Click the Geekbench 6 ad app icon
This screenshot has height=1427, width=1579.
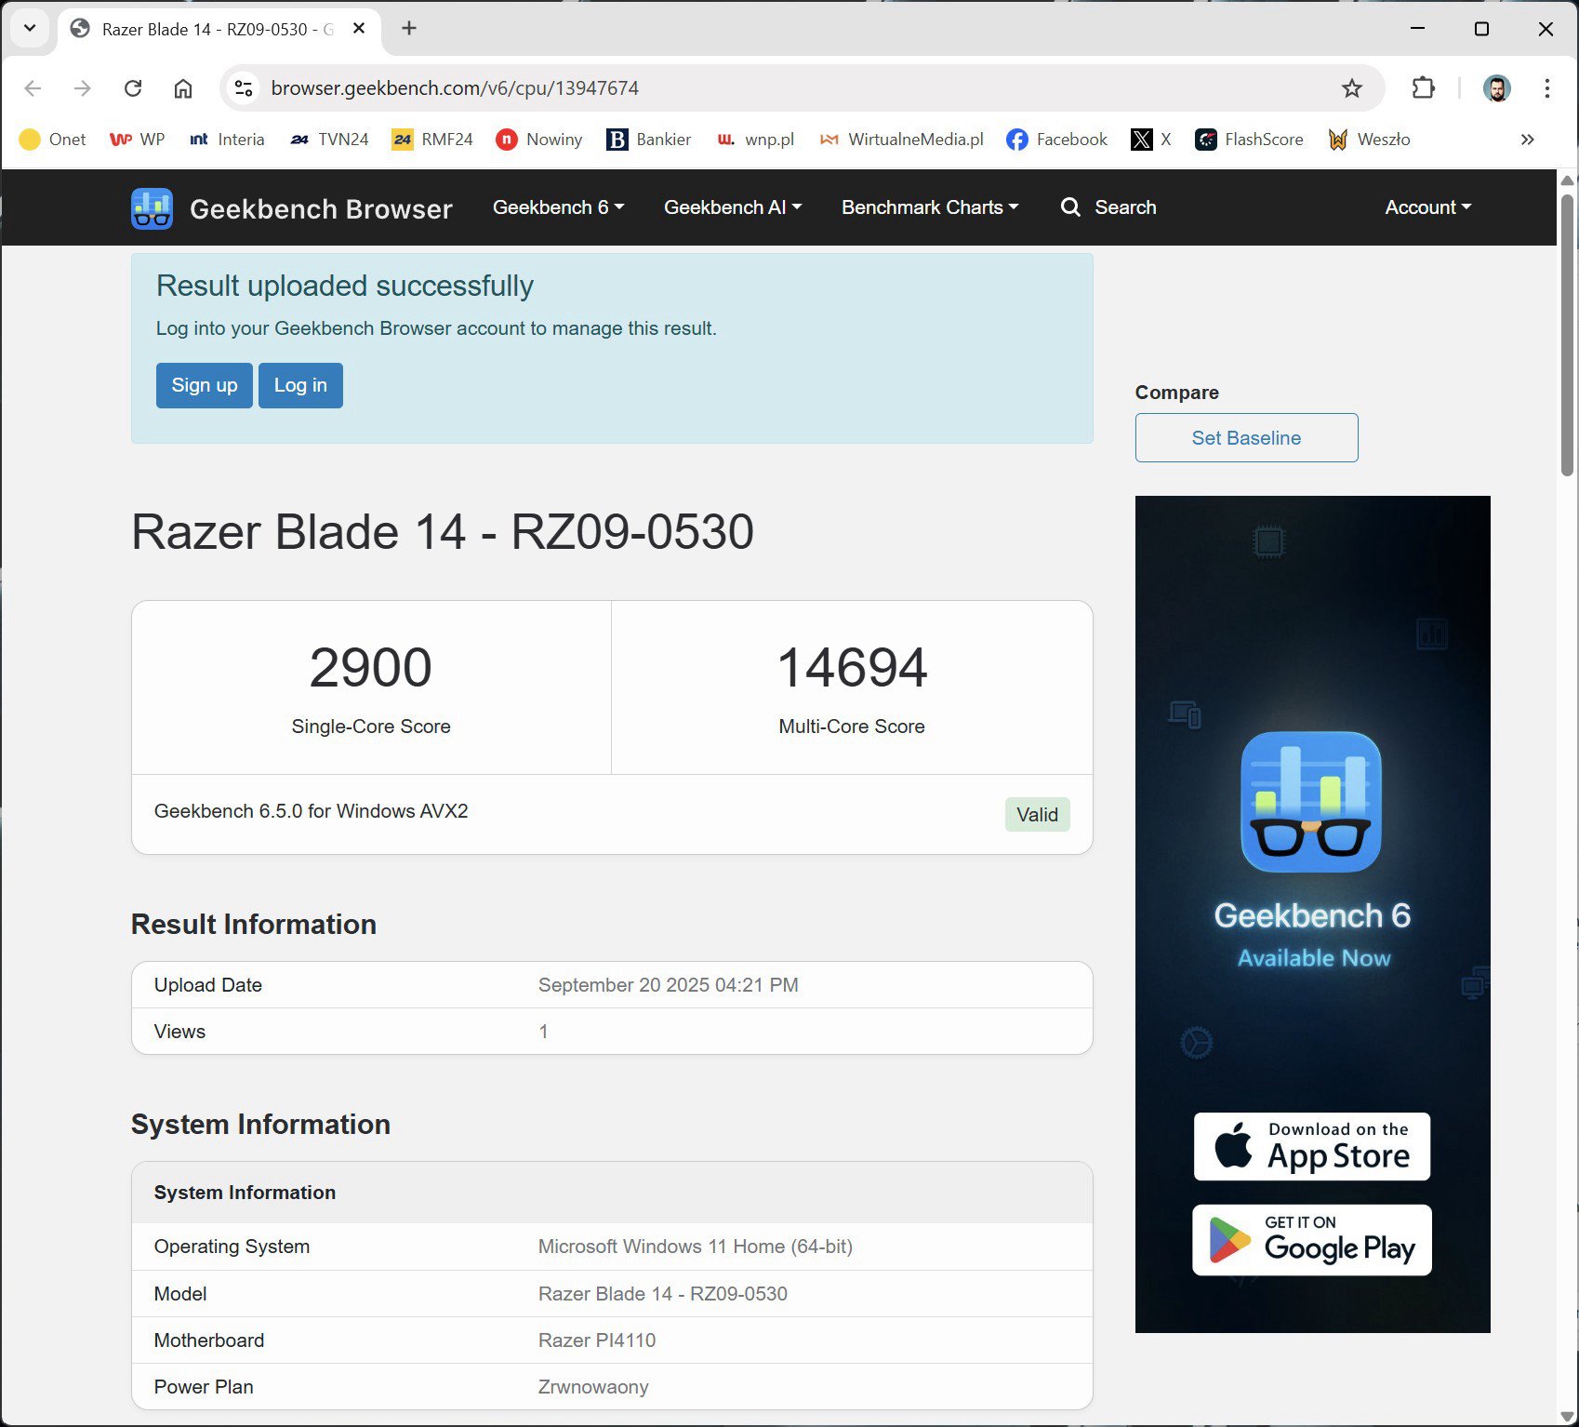1311,802
